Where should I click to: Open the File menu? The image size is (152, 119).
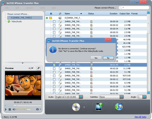(7, 8)
